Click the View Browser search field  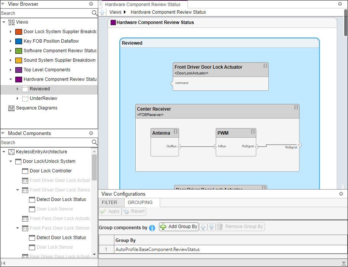(x=46, y=13)
